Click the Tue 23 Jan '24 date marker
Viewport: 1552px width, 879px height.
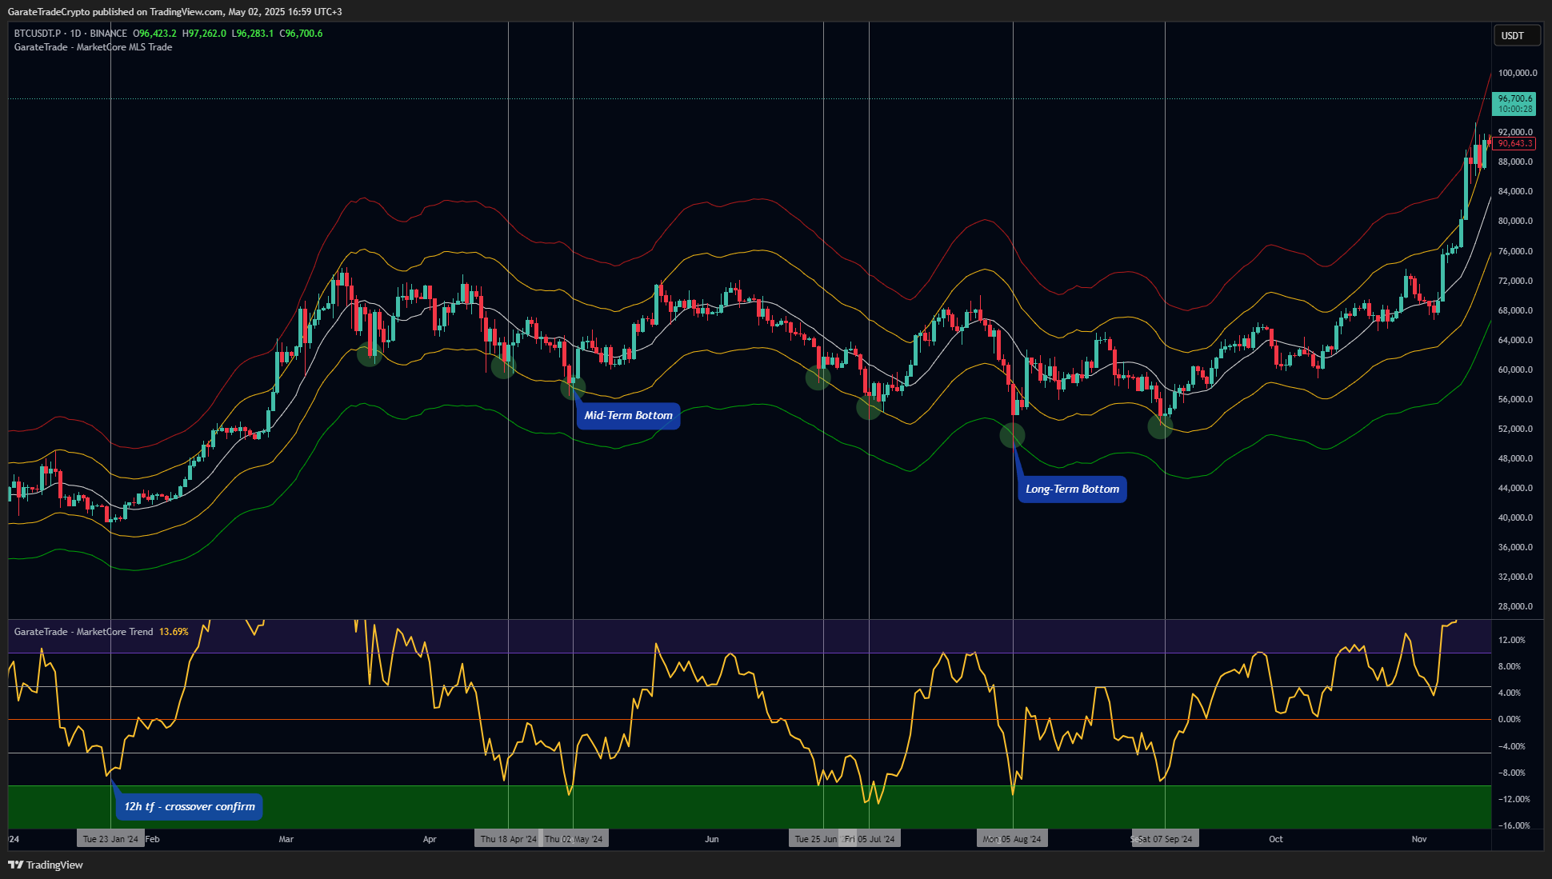click(110, 839)
